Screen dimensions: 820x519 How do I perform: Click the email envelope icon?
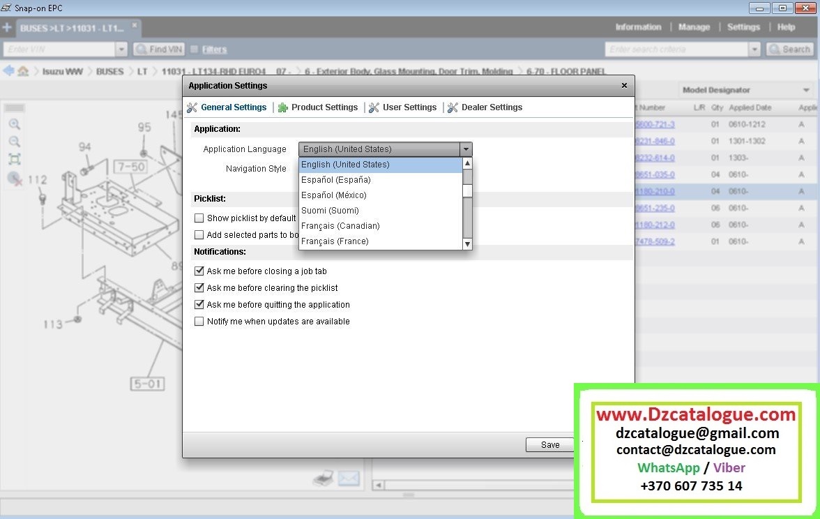coord(349,479)
